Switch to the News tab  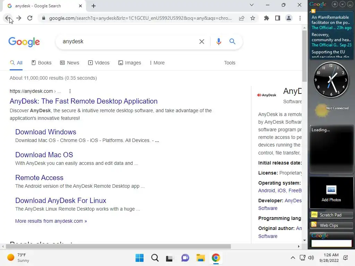(69, 63)
